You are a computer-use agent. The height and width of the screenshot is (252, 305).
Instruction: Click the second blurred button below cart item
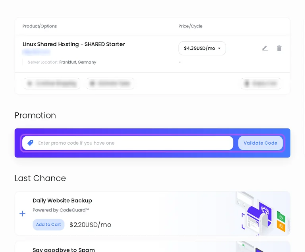[x=110, y=83]
